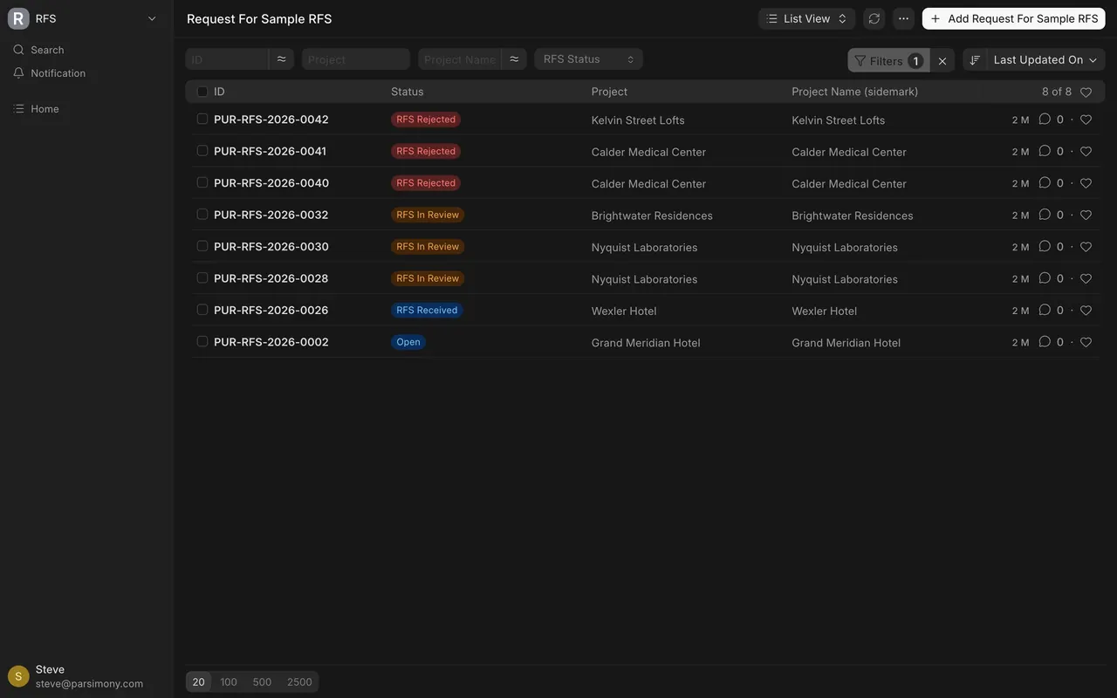Viewport: 1117px width, 698px height.
Task: Like the PUR-RFS-2026-0028 row heart
Action: (1086, 279)
